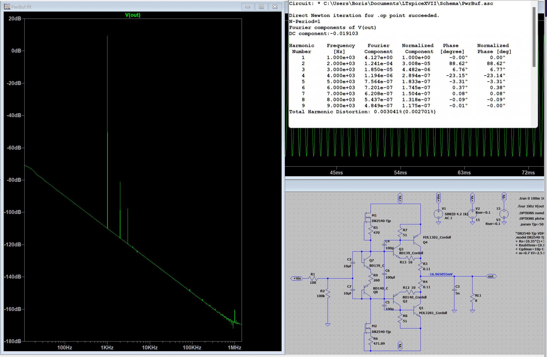Select the C6 100µF capacitor symbol
547x357 pixels.
point(384,274)
